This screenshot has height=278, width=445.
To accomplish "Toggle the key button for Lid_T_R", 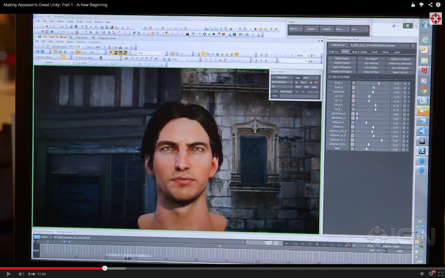I will tap(353, 96).
